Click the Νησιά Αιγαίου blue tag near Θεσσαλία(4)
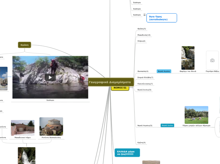The height and width of the screenshot is (164, 220). click(164, 71)
